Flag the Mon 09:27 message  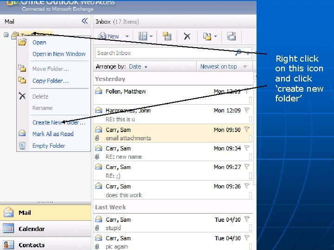[x=247, y=167]
